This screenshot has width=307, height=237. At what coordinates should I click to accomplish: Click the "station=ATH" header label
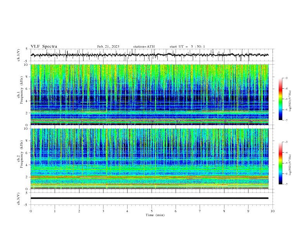[144, 46]
